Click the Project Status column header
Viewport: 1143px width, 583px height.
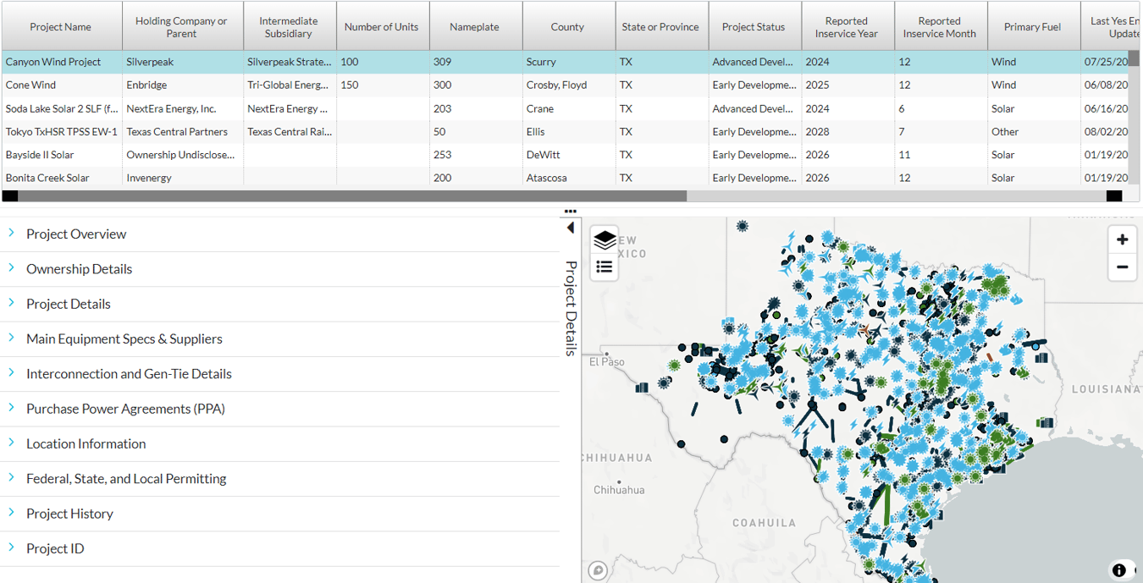tap(753, 25)
